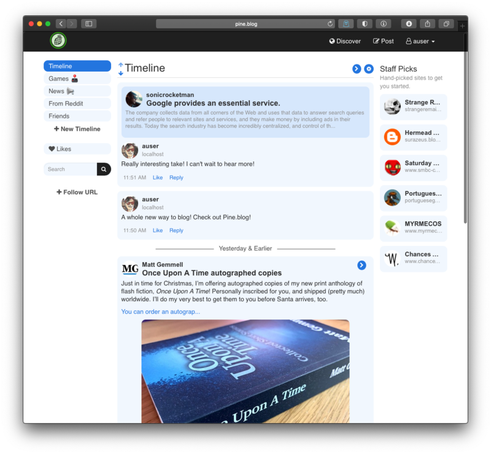Image resolution: width=491 pixels, height=454 pixels.
Task: Click the Hermead Blogger icon
Action: click(392, 137)
